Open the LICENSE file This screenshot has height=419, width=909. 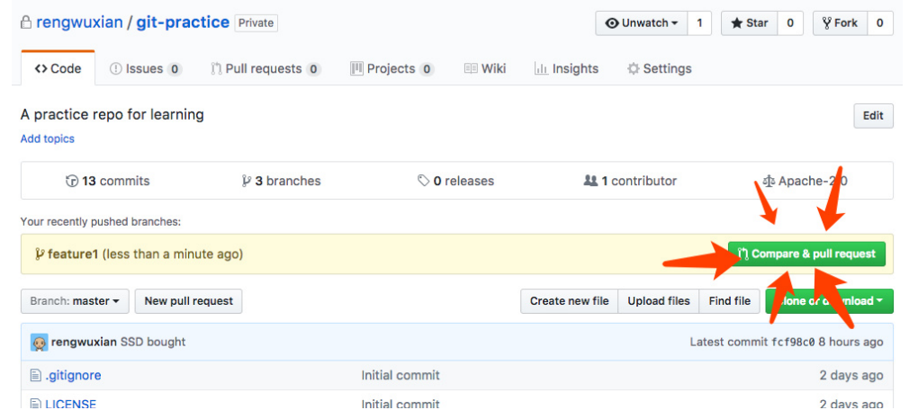(x=71, y=405)
